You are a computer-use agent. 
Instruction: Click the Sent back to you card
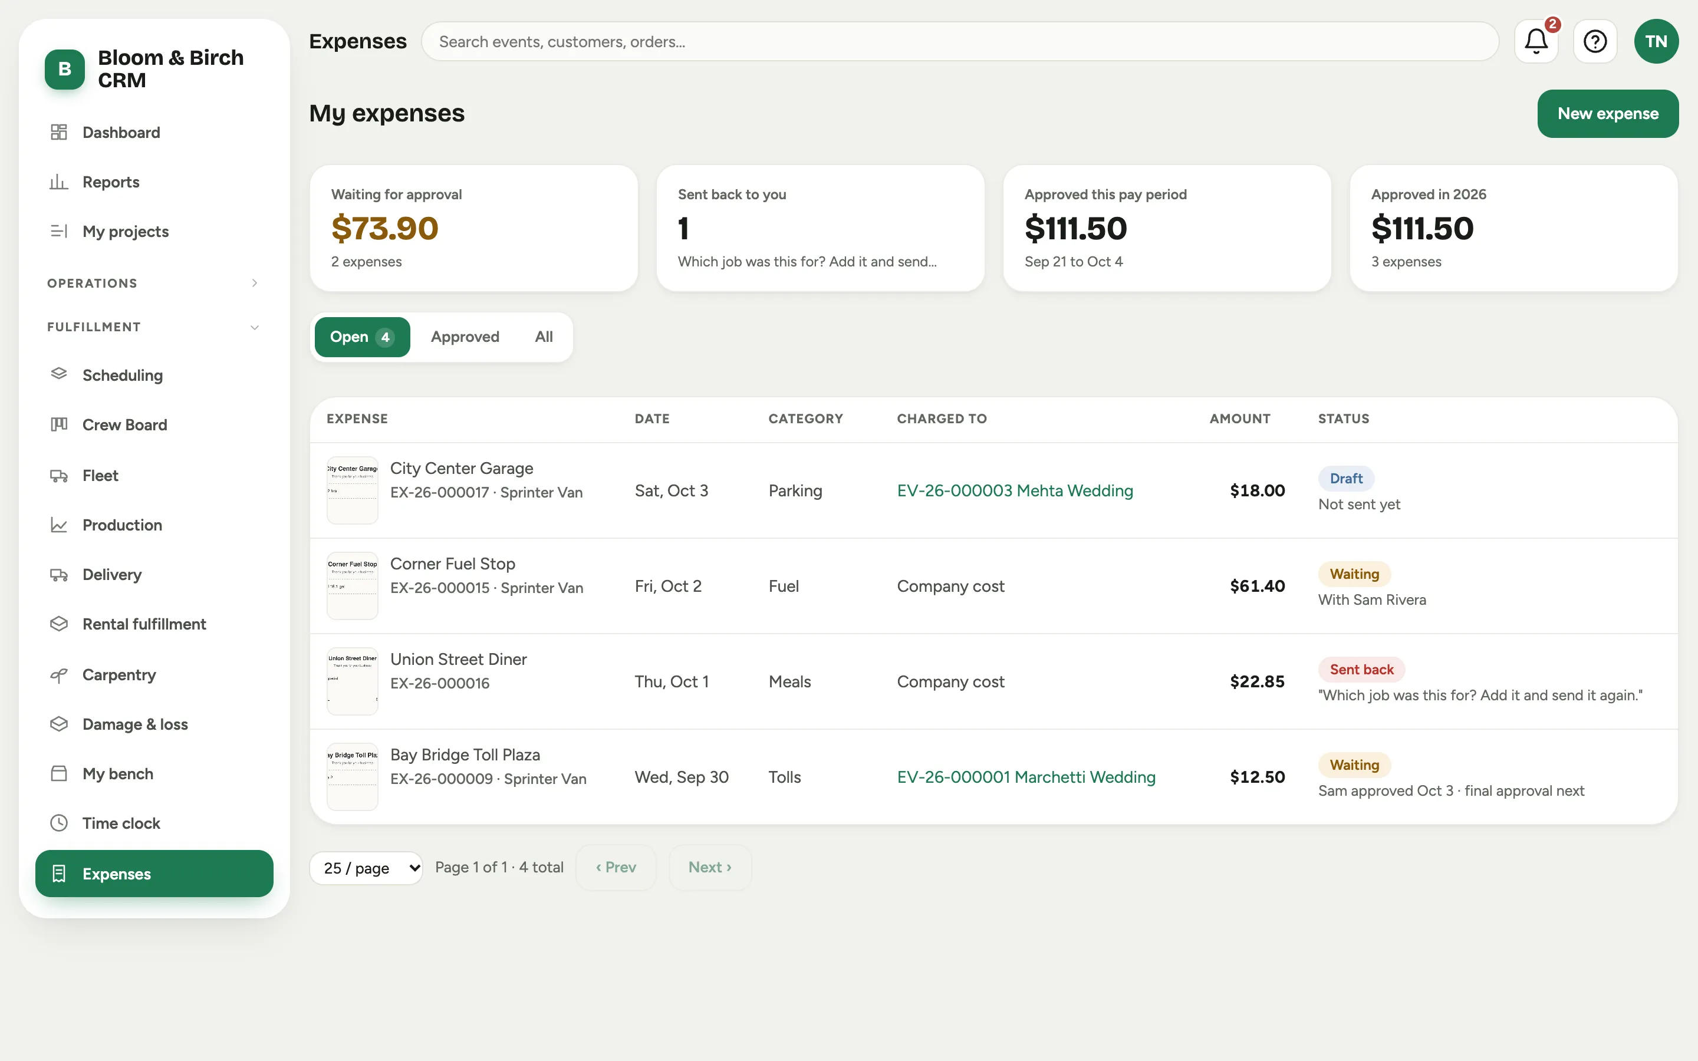point(820,228)
